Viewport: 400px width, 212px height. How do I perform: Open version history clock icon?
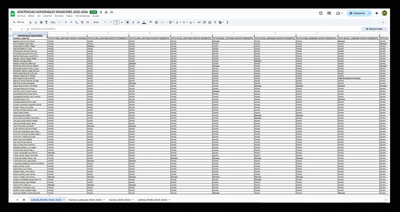321,13
